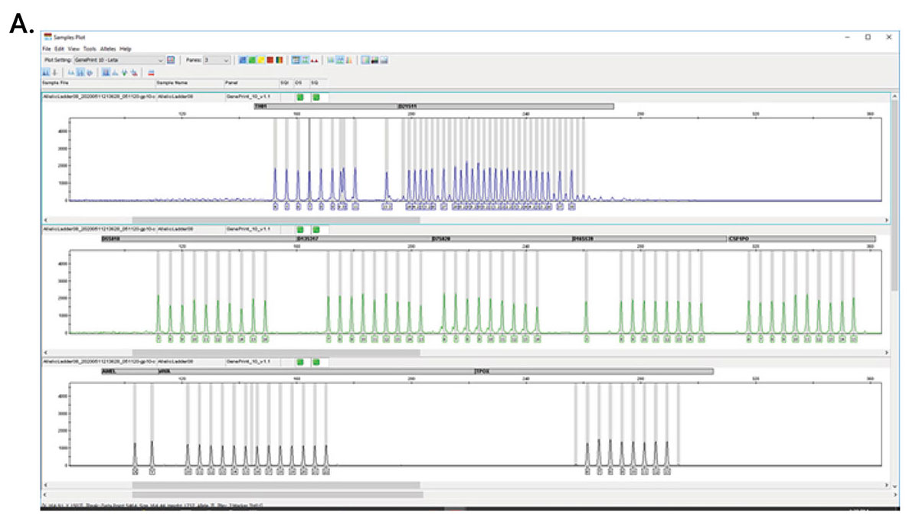The width and height of the screenshot is (919, 528).
Task: Click the red horizontal bars toolbar icon
Action: click(151, 73)
